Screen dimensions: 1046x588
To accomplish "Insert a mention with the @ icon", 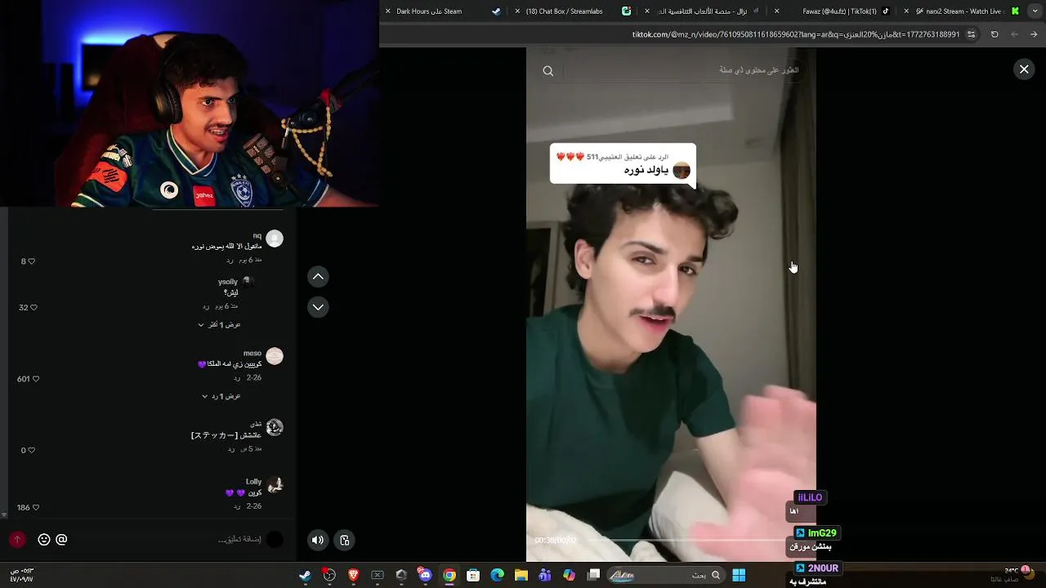I will coord(61,540).
